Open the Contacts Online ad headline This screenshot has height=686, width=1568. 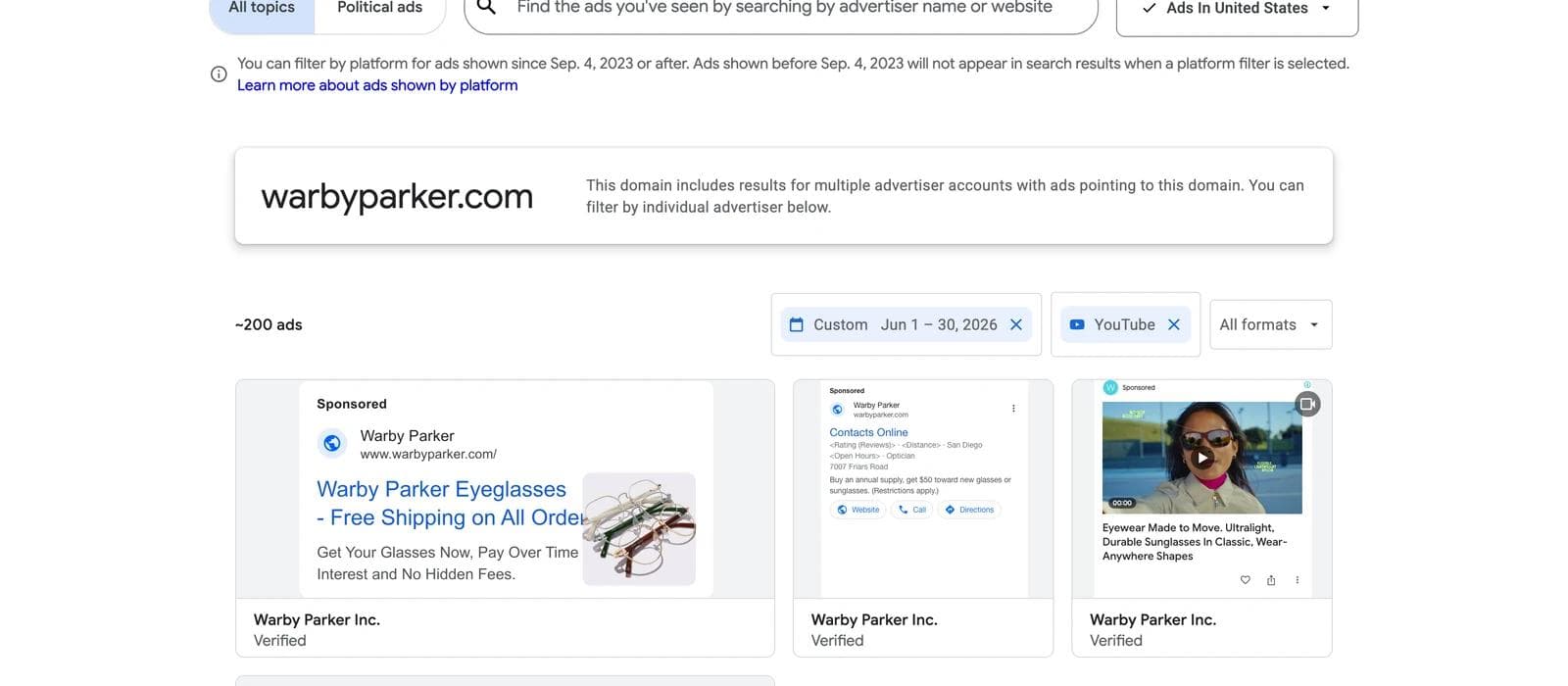pos(868,432)
